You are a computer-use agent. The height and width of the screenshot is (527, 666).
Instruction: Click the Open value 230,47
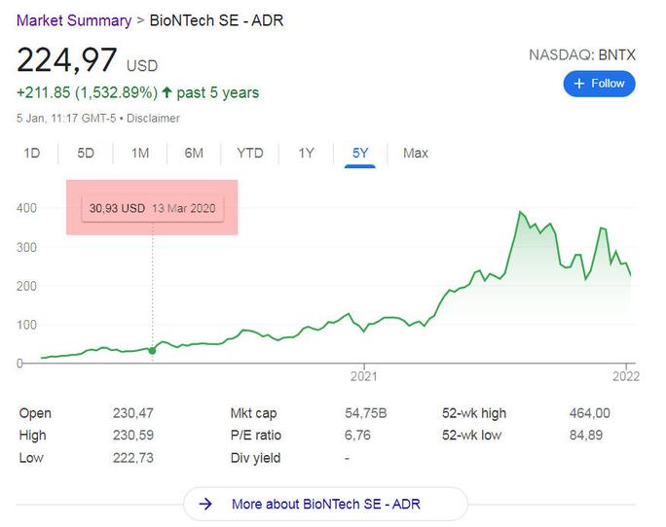133,413
